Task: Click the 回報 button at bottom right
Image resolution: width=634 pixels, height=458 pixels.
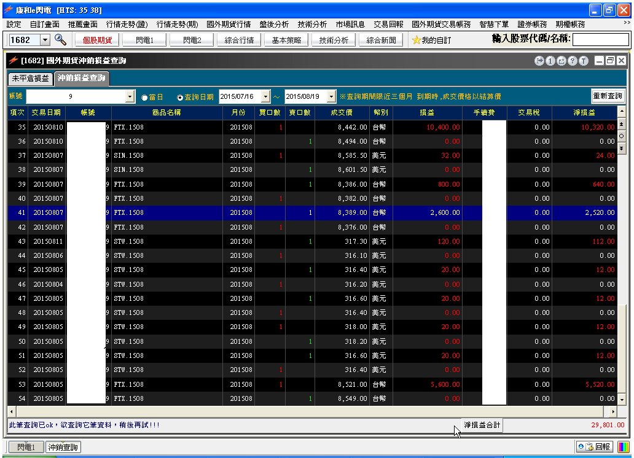Action: point(595,447)
